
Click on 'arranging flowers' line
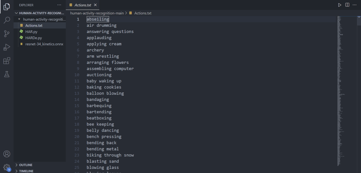click(108, 62)
